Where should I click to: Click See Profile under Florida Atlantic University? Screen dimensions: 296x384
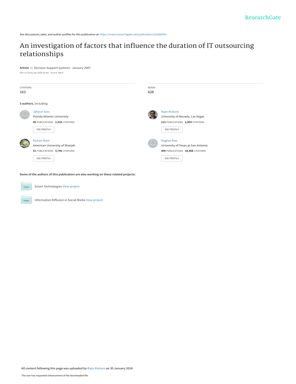click(44, 129)
